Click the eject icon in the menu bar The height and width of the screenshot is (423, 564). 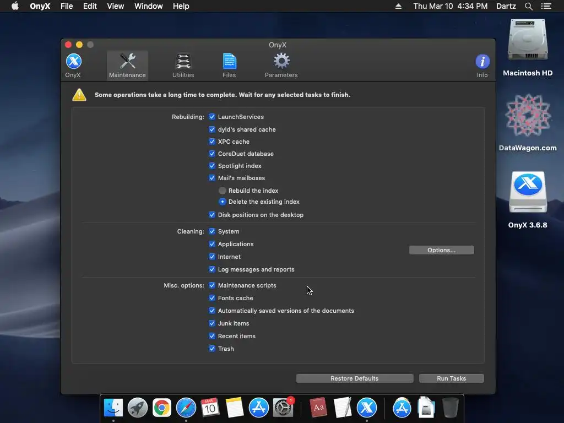coord(398,6)
